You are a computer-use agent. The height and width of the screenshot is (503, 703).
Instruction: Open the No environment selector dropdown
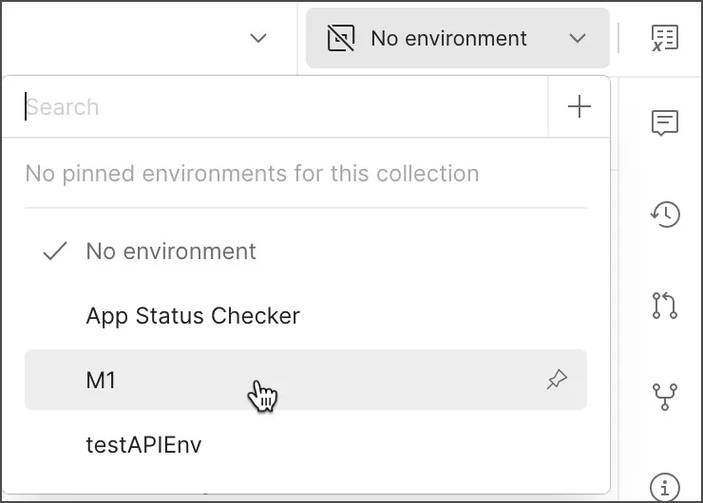coord(458,38)
